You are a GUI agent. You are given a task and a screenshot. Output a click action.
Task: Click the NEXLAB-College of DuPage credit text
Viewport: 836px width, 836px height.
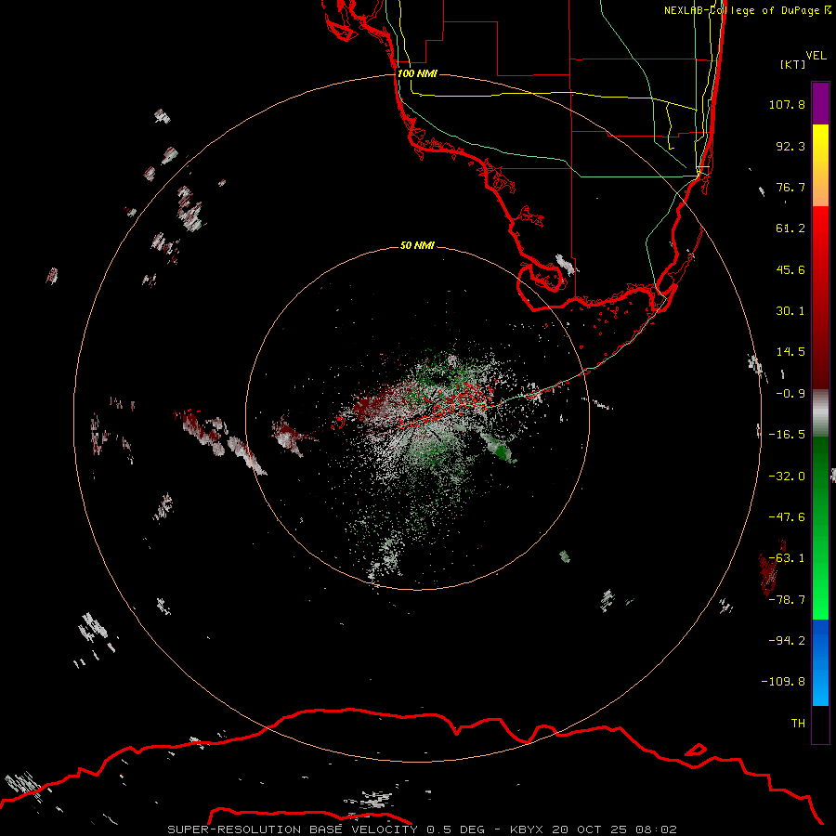747,10
